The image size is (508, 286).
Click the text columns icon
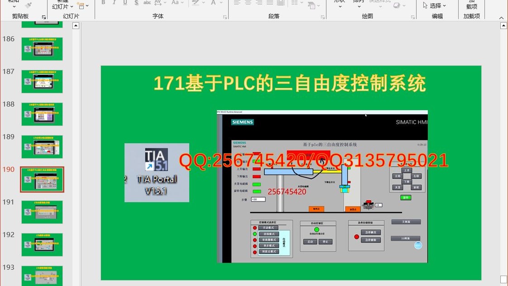point(294,3)
